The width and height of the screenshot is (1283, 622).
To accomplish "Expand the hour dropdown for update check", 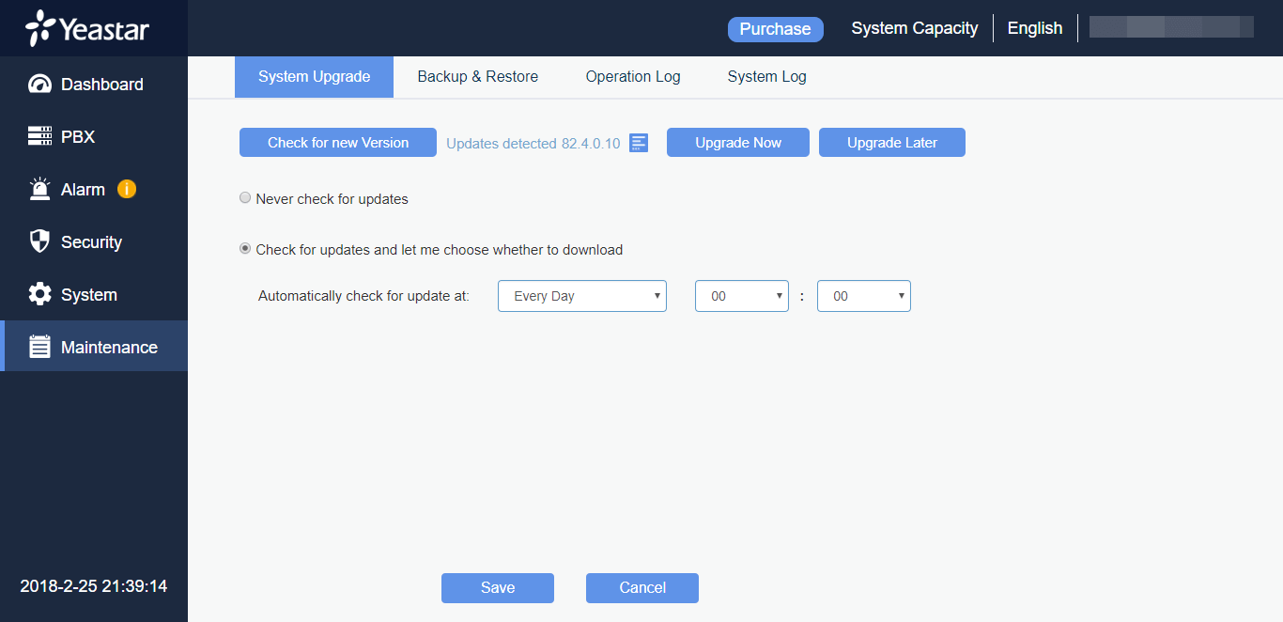I will (741, 296).
